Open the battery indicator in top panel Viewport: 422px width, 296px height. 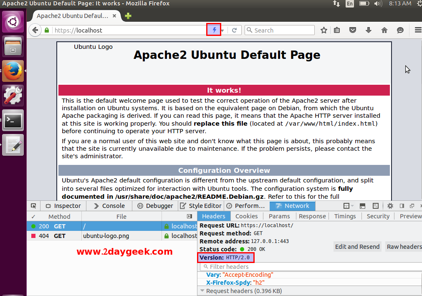tap(364, 3)
